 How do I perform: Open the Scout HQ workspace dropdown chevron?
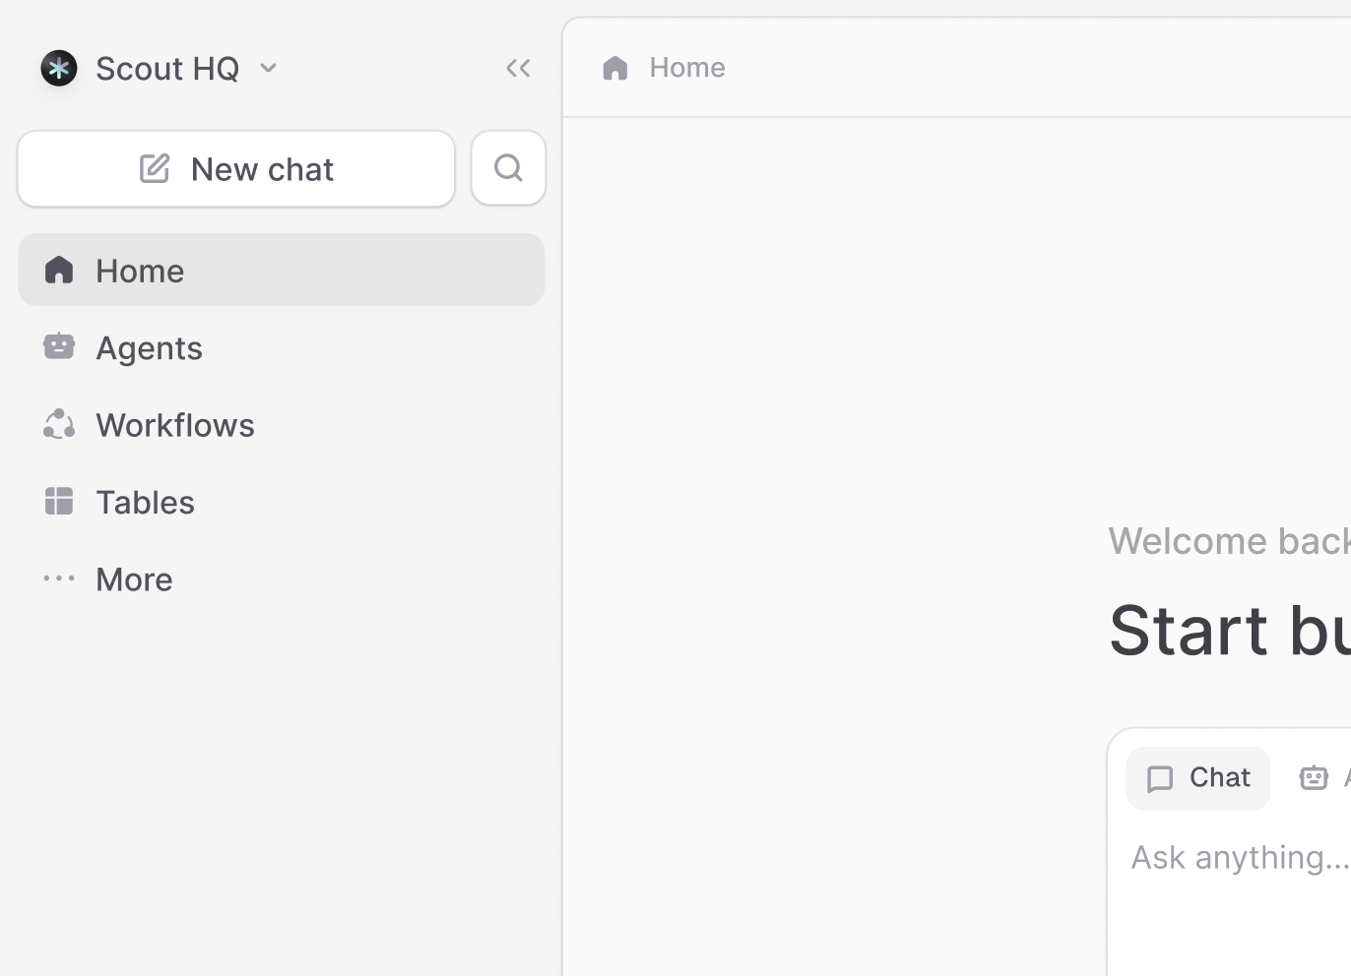(x=268, y=68)
